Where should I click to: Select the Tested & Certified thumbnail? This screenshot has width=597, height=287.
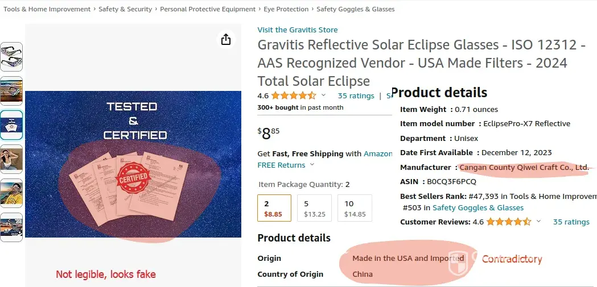pyautogui.click(x=12, y=125)
